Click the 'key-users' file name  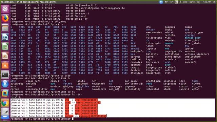pyautogui.click(x=153, y=62)
